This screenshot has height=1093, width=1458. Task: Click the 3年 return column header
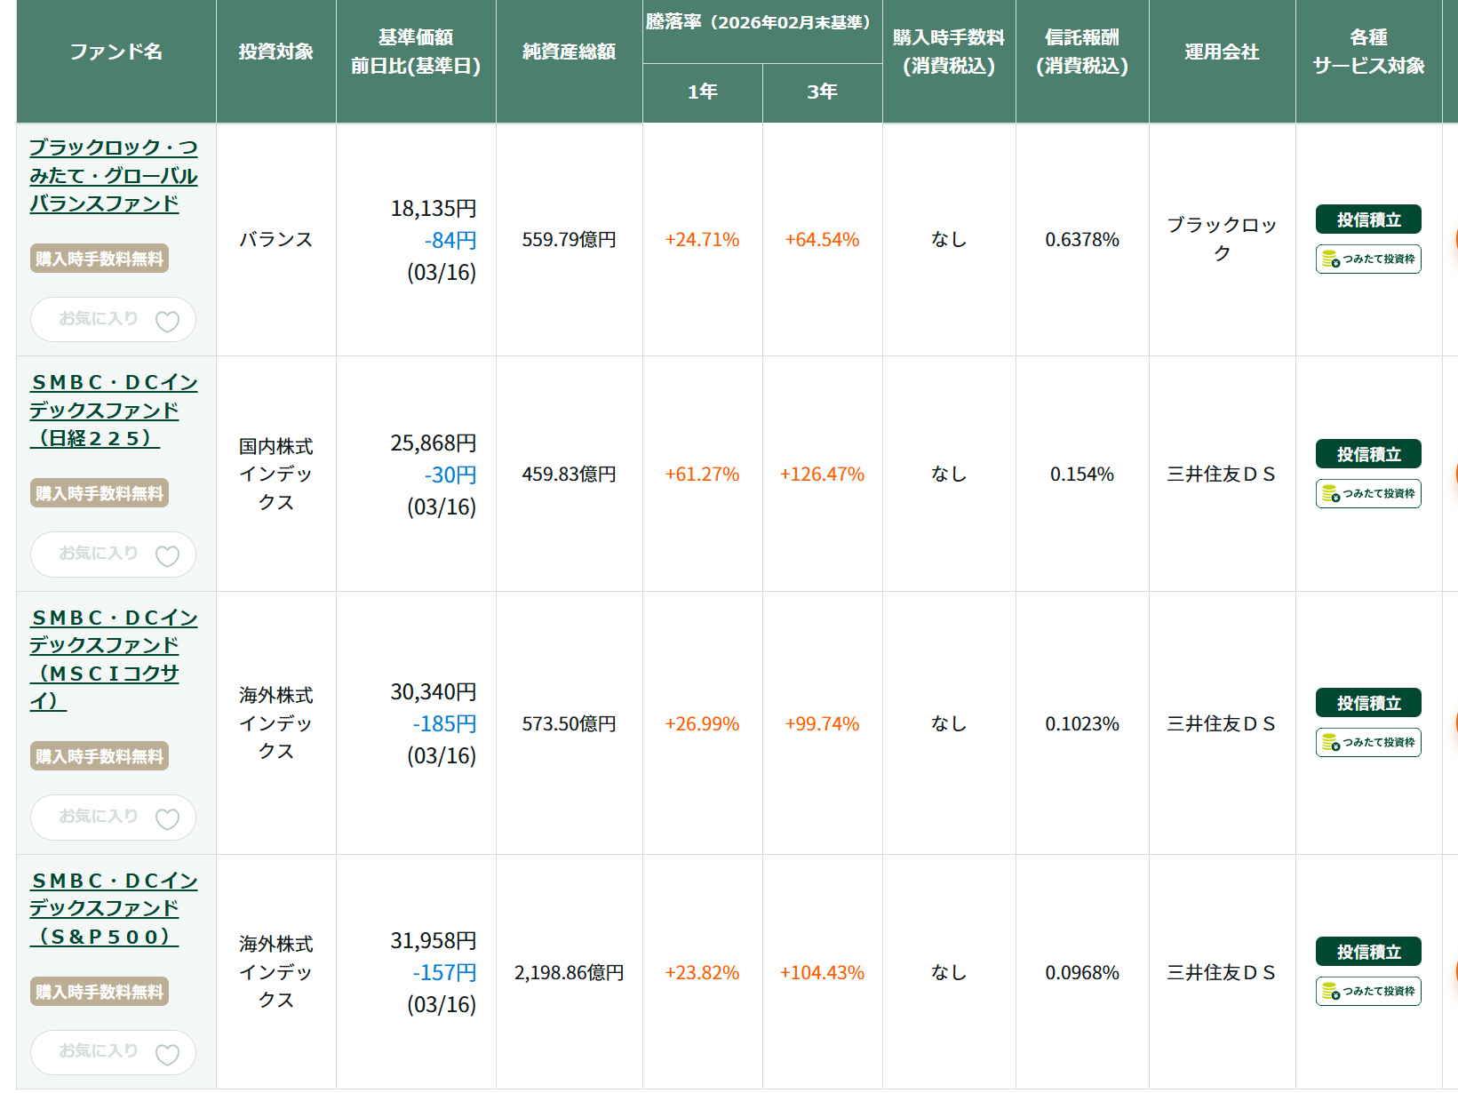822,92
